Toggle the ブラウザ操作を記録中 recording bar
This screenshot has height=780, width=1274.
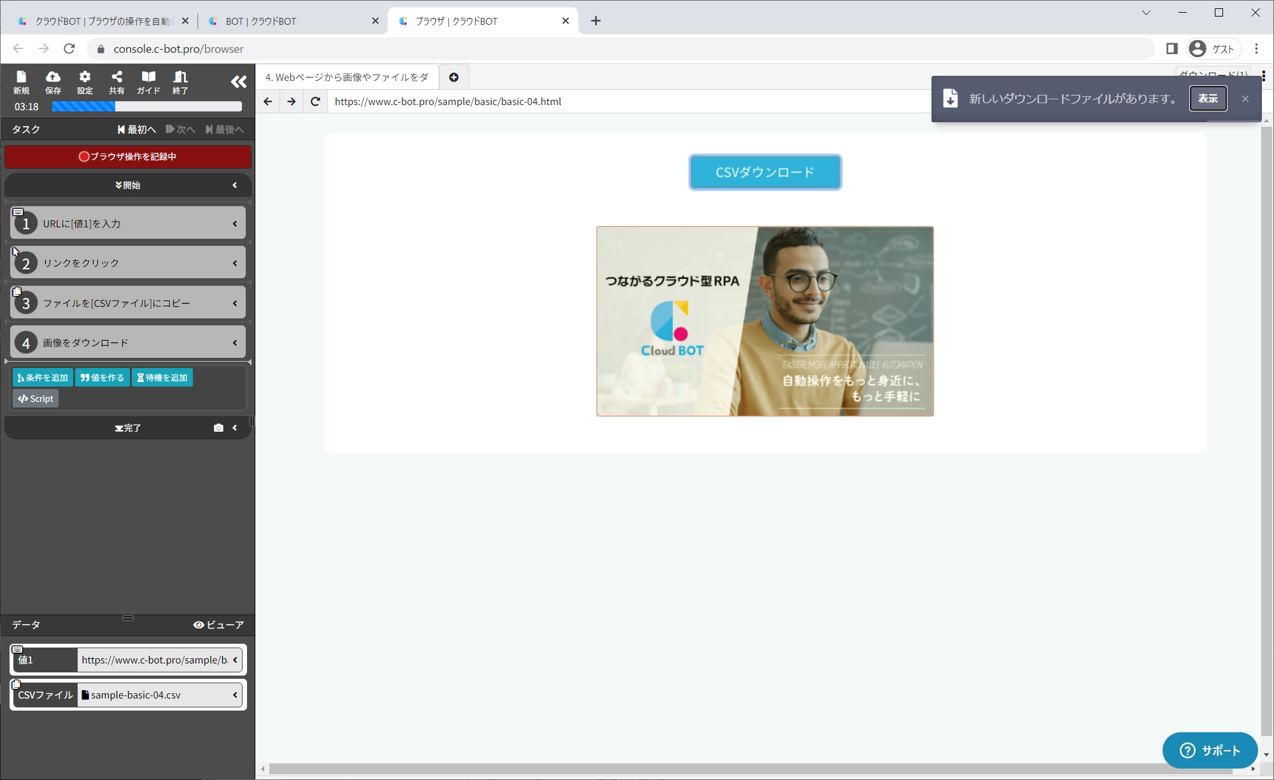tap(128, 157)
